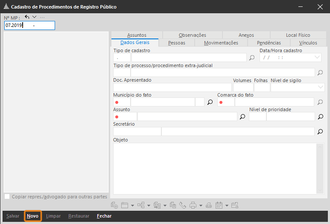Click the ellipsis icon next to Nº MP

tap(42, 17)
